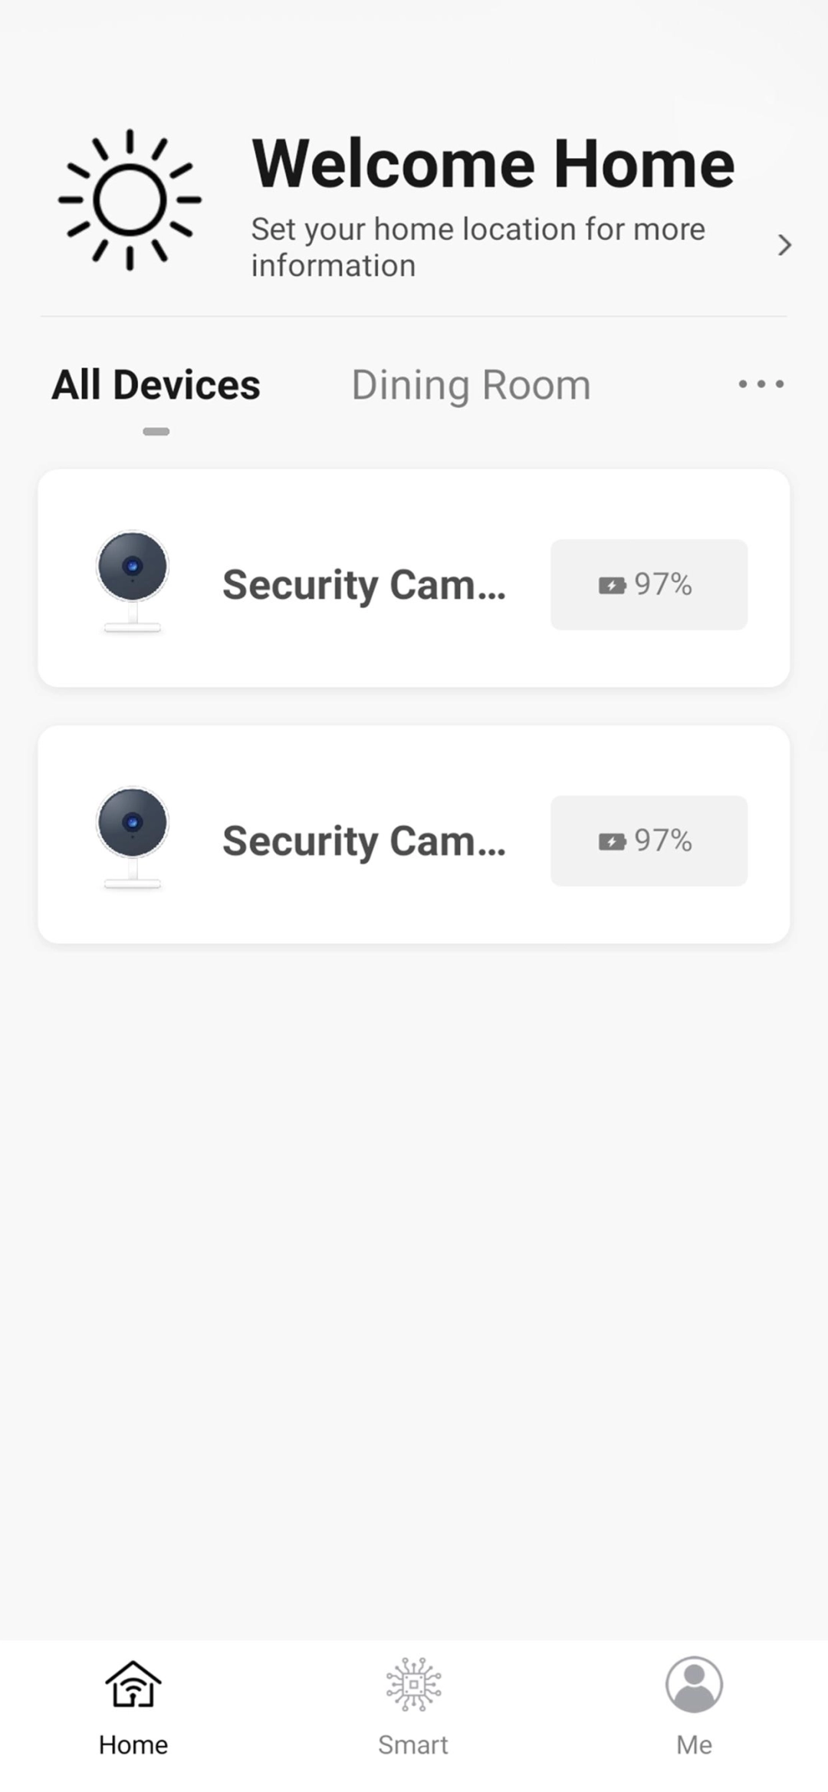Tap the first camera's 97% battery badge
The image size is (828, 1792).
click(649, 584)
